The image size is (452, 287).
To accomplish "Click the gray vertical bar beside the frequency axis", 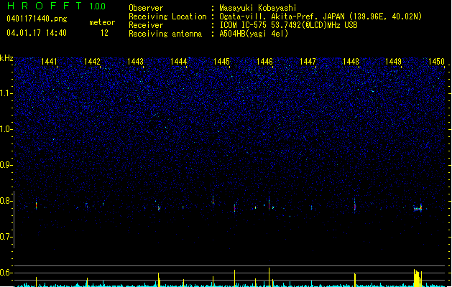I will [14, 219].
